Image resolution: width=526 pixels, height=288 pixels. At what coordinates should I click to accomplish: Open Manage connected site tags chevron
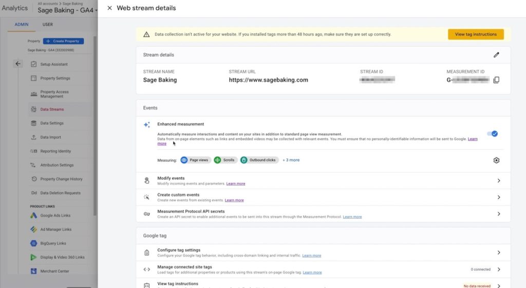pyautogui.click(x=498, y=269)
